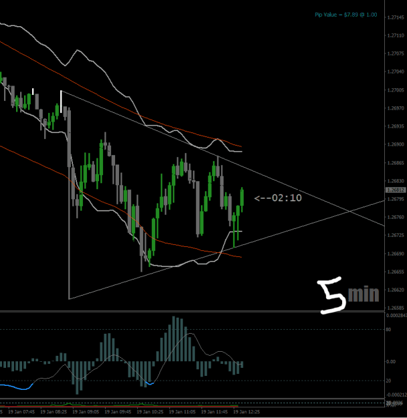Click price axis level 1.26620

coord(395,290)
